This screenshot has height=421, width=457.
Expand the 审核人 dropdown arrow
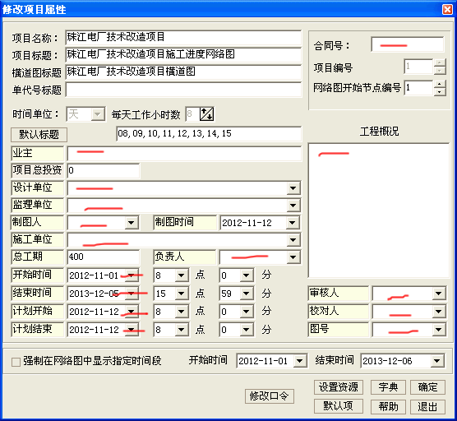439,294
